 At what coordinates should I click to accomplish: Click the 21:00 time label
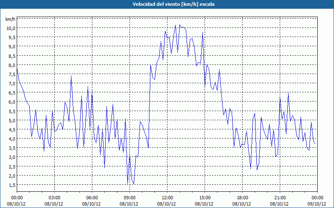coord(280,198)
